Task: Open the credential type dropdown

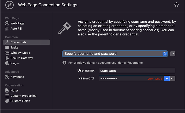Action: click(x=115, y=54)
